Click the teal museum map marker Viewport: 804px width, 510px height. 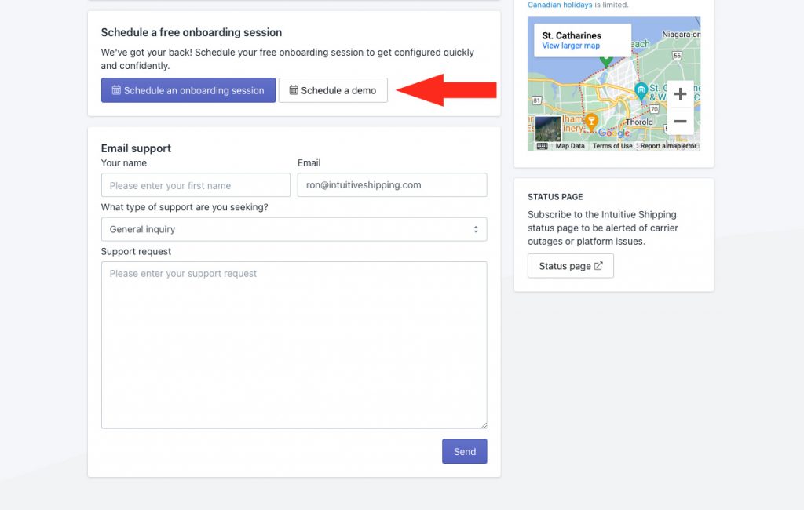[x=641, y=91]
